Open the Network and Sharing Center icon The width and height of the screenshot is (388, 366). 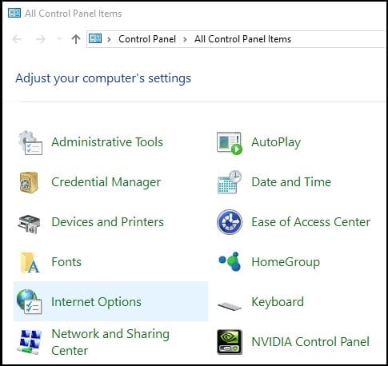30,342
